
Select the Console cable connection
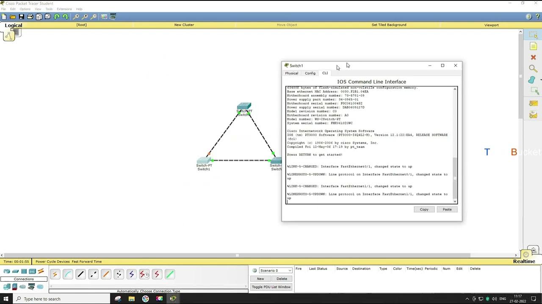[68, 274]
